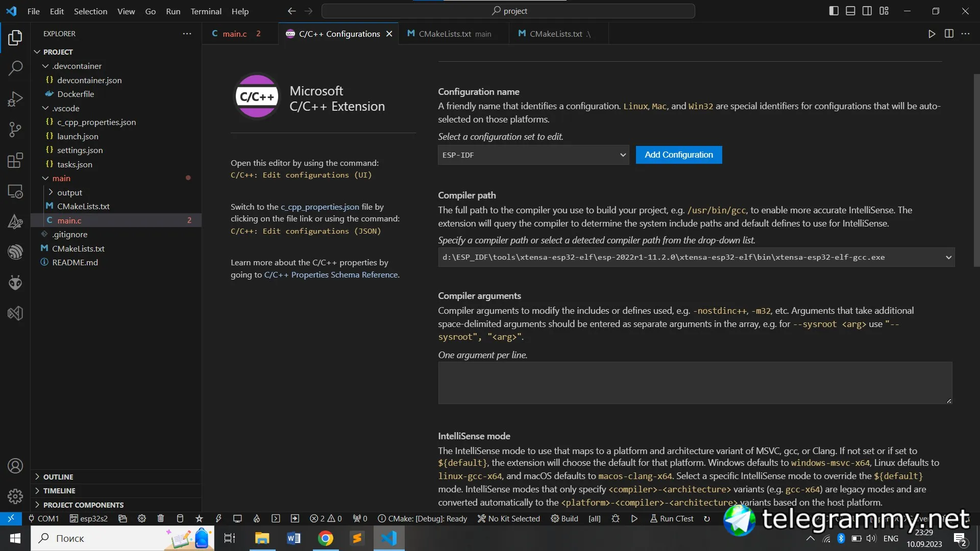Image resolution: width=980 pixels, height=551 pixels.
Task: Toggle the secondary side bar layout icon
Action: pos(867,11)
